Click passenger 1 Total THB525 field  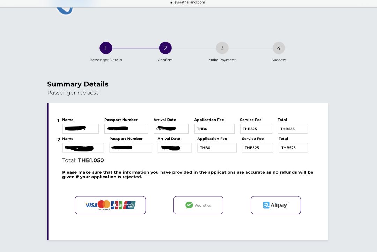[x=293, y=129]
